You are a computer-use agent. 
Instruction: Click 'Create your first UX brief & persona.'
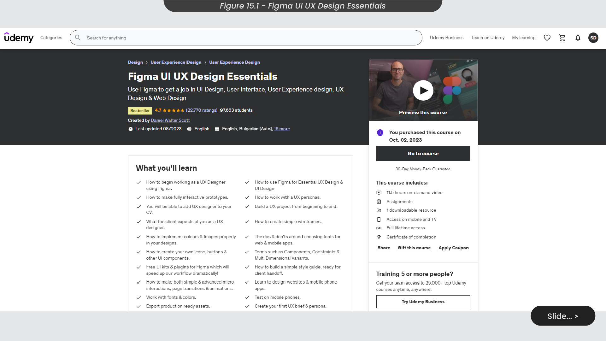pos(291,306)
